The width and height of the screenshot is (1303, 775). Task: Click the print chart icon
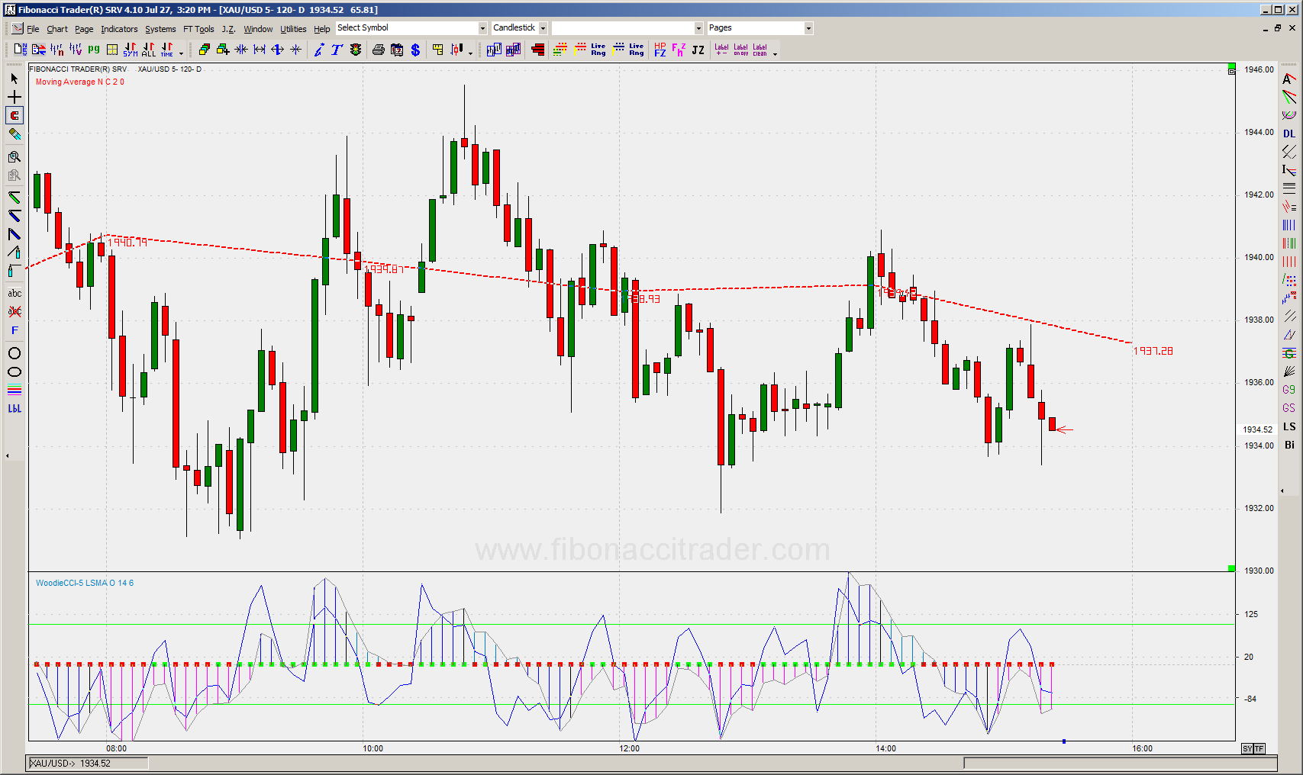(379, 50)
